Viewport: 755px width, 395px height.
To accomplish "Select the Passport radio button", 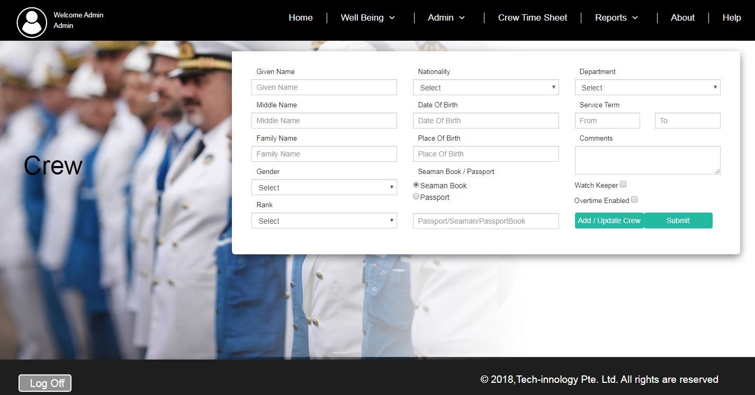I will [x=416, y=197].
